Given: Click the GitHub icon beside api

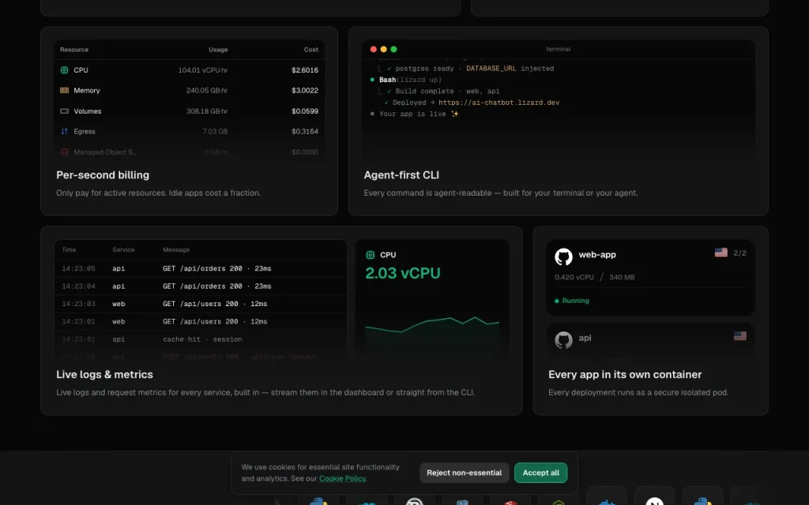Looking at the screenshot, I should [x=563, y=339].
